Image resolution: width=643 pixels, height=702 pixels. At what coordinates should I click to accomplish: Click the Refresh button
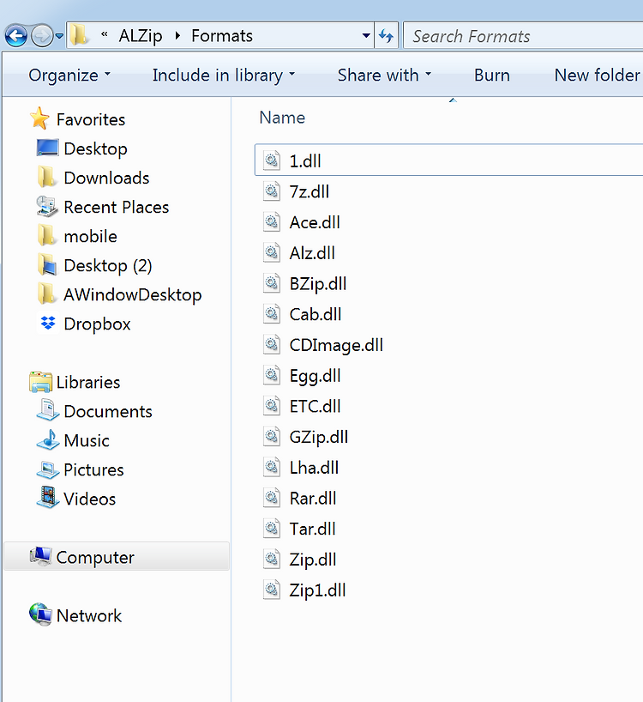click(x=386, y=35)
